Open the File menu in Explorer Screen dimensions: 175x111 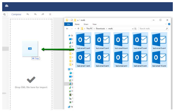pyautogui.click(x=68, y=24)
